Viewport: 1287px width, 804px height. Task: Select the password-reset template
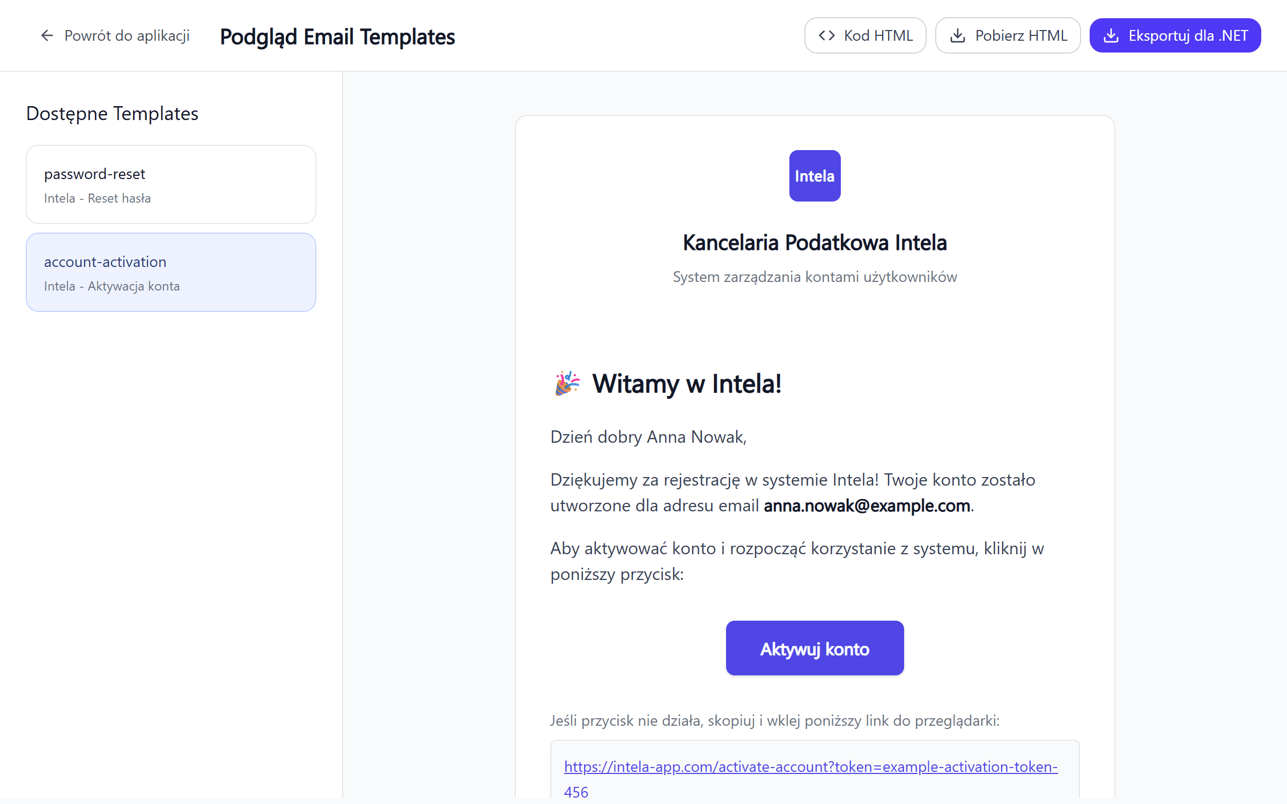171,184
